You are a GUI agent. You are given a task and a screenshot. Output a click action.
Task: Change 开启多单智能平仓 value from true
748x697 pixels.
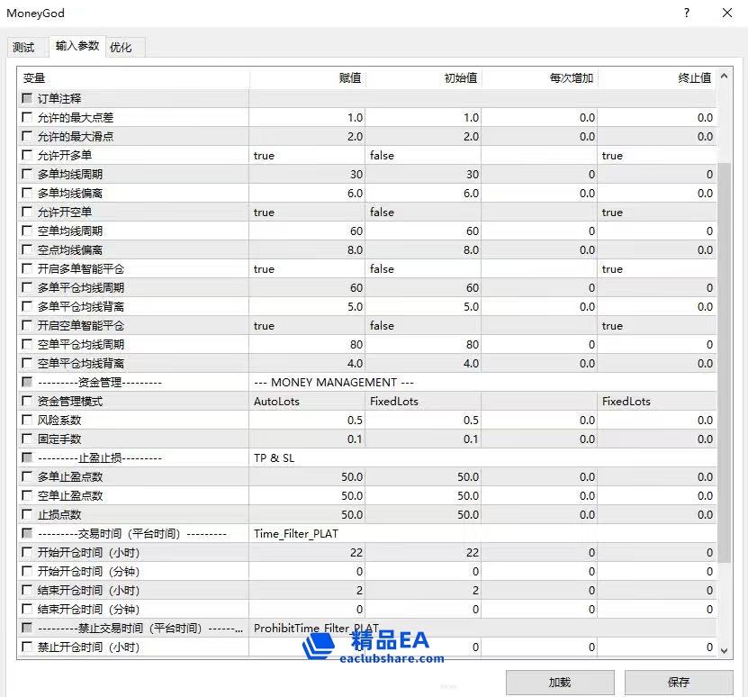click(x=306, y=268)
